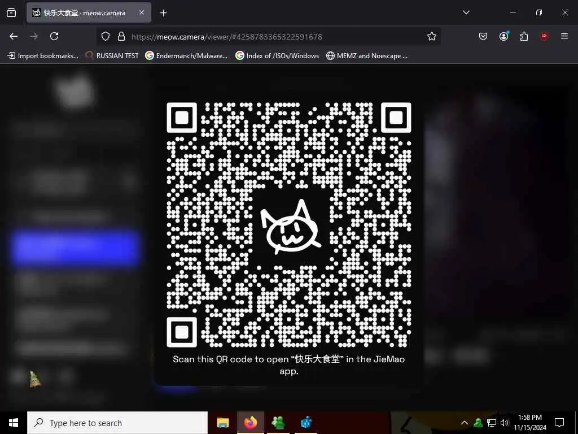View site security padlock info
The height and width of the screenshot is (434, 578).
(x=121, y=36)
